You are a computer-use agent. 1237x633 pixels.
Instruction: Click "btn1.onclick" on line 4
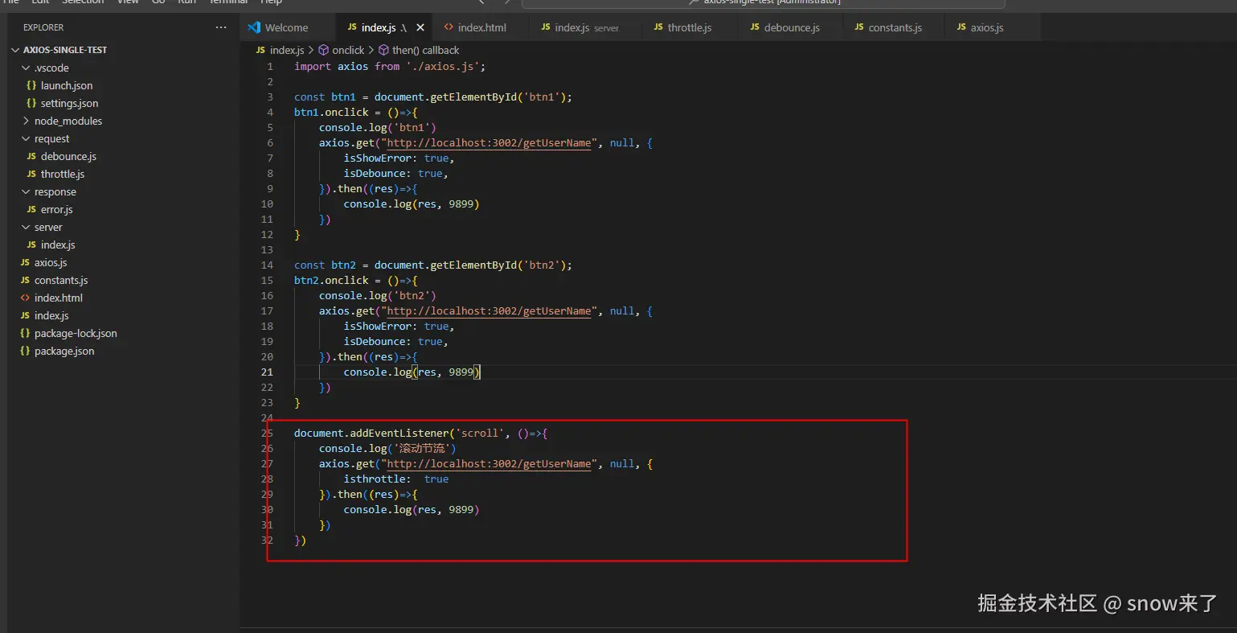(x=331, y=113)
